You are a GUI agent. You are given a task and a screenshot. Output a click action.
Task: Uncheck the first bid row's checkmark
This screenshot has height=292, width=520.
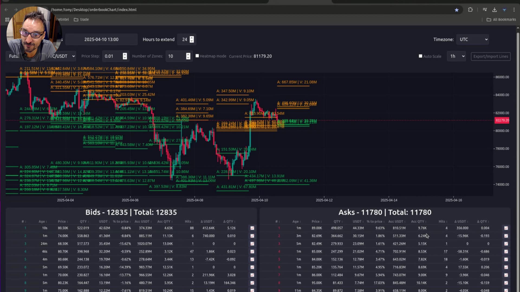pyautogui.click(x=252, y=228)
